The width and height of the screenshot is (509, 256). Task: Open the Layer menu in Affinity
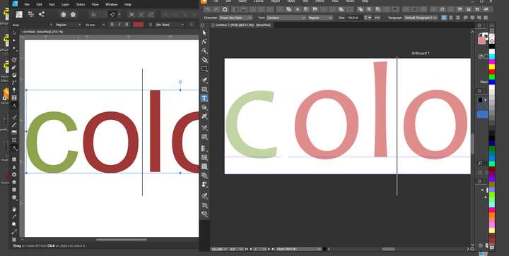click(x=65, y=4)
